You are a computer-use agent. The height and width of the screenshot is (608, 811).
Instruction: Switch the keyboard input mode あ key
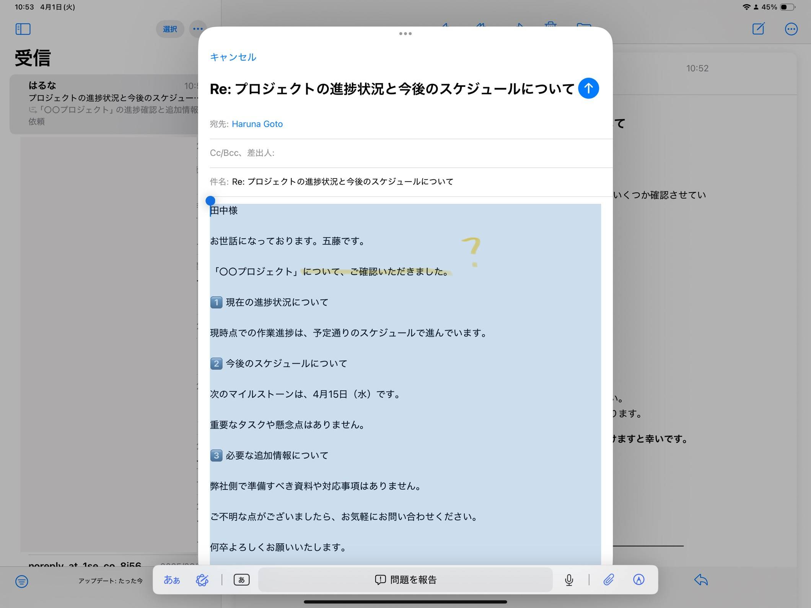(241, 580)
